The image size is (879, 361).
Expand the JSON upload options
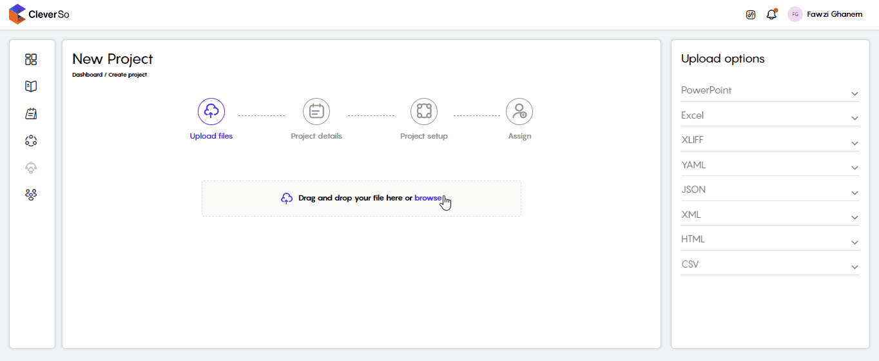(770, 190)
